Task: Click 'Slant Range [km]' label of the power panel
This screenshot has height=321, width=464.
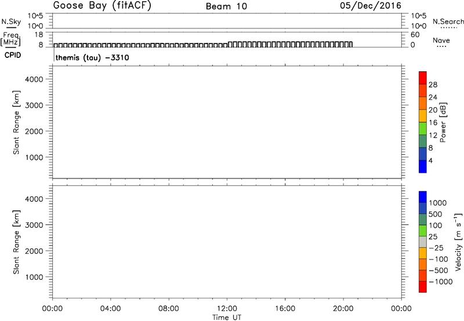Action: (x=16, y=122)
